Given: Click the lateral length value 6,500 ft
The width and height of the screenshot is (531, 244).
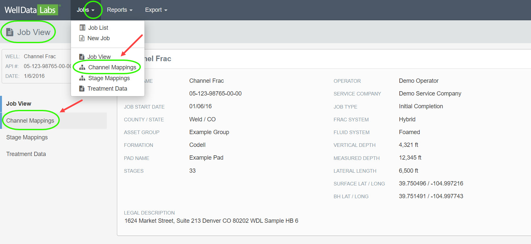Looking at the screenshot, I should (x=409, y=171).
